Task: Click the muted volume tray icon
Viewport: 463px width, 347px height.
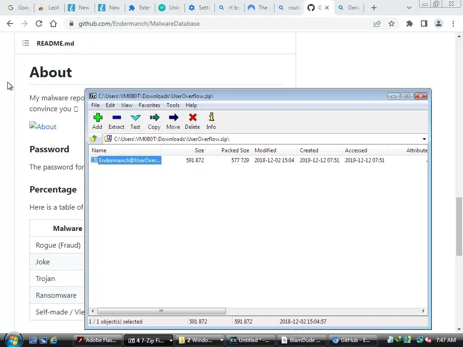Action: (x=428, y=340)
